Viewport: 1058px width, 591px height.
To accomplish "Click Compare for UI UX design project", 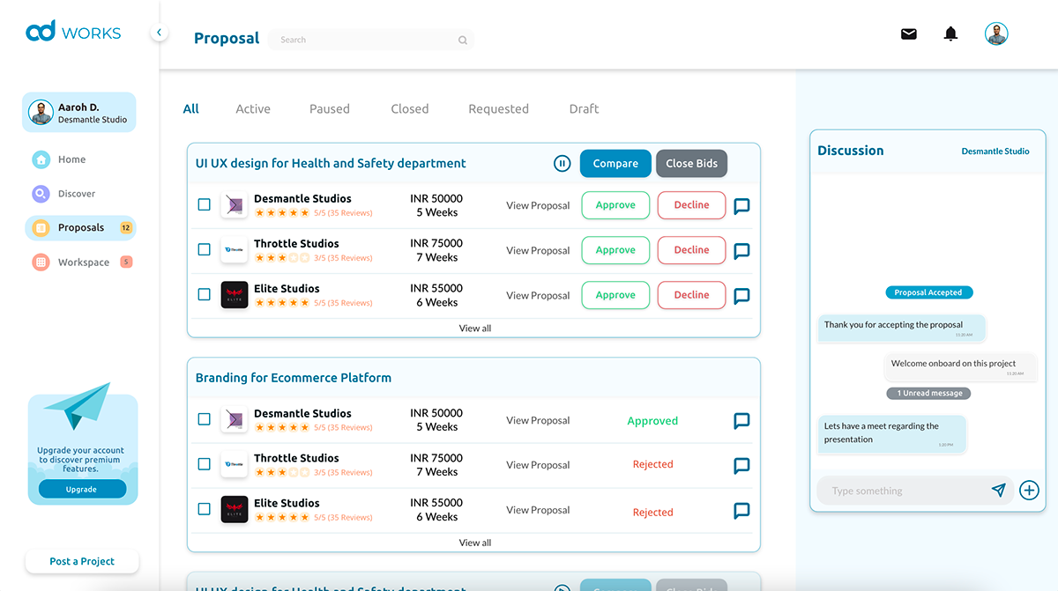I will pos(615,164).
